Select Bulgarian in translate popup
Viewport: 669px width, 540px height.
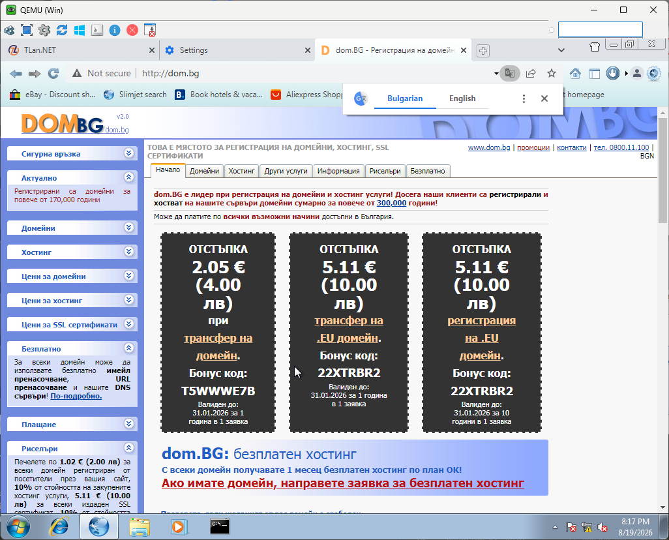405,98
